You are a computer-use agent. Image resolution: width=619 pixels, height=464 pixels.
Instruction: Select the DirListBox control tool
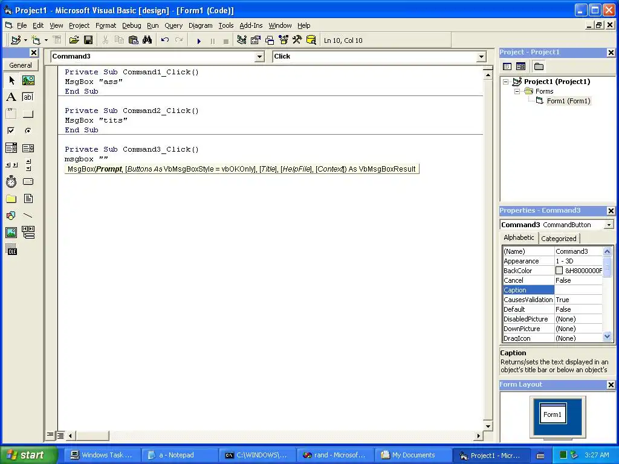point(11,198)
